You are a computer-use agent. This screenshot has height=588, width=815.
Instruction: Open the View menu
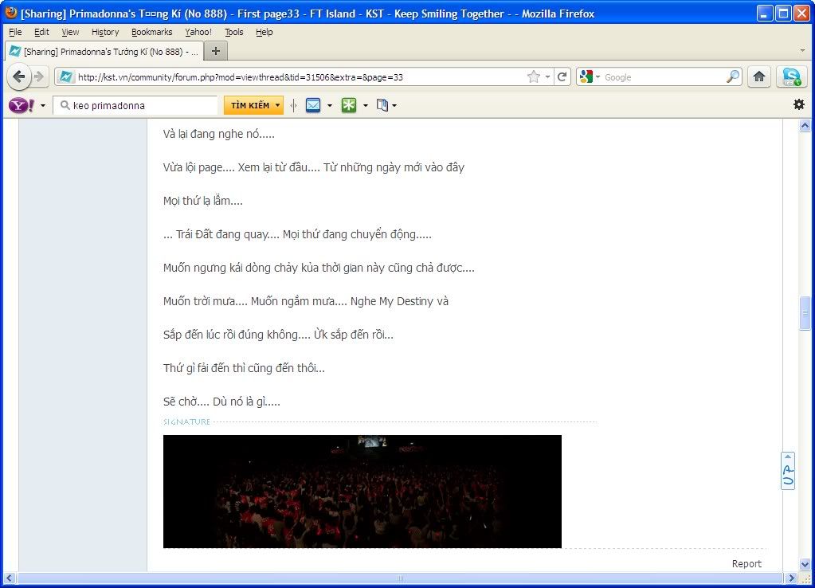tap(70, 32)
